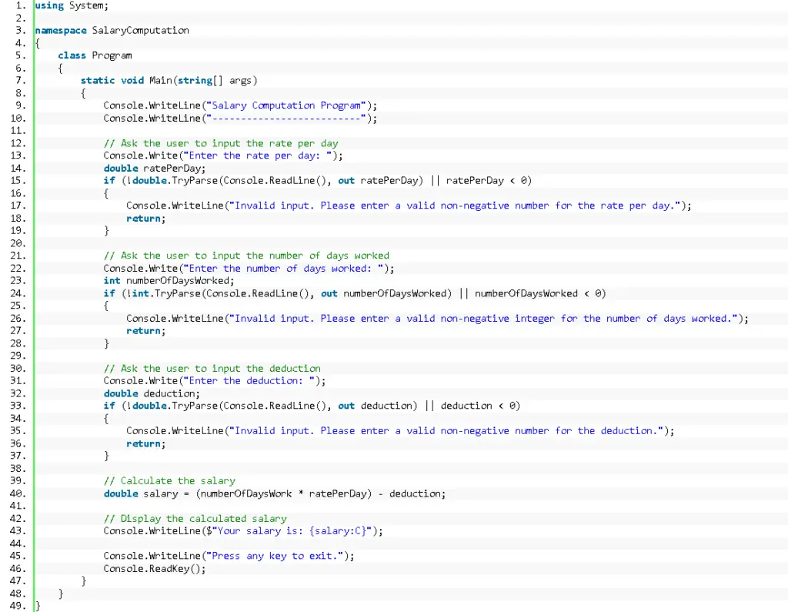Select the class name Program on line 5

(x=113, y=55)
